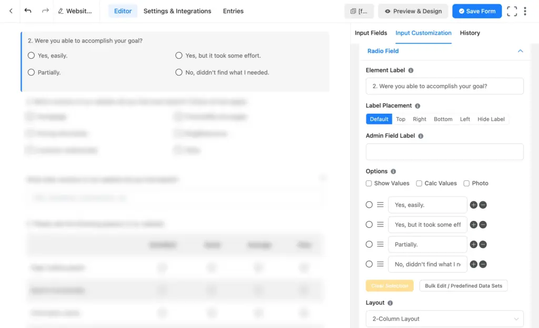Open the History tab
The height and width of the screenshot is (328, 539).
click(470, 33)
